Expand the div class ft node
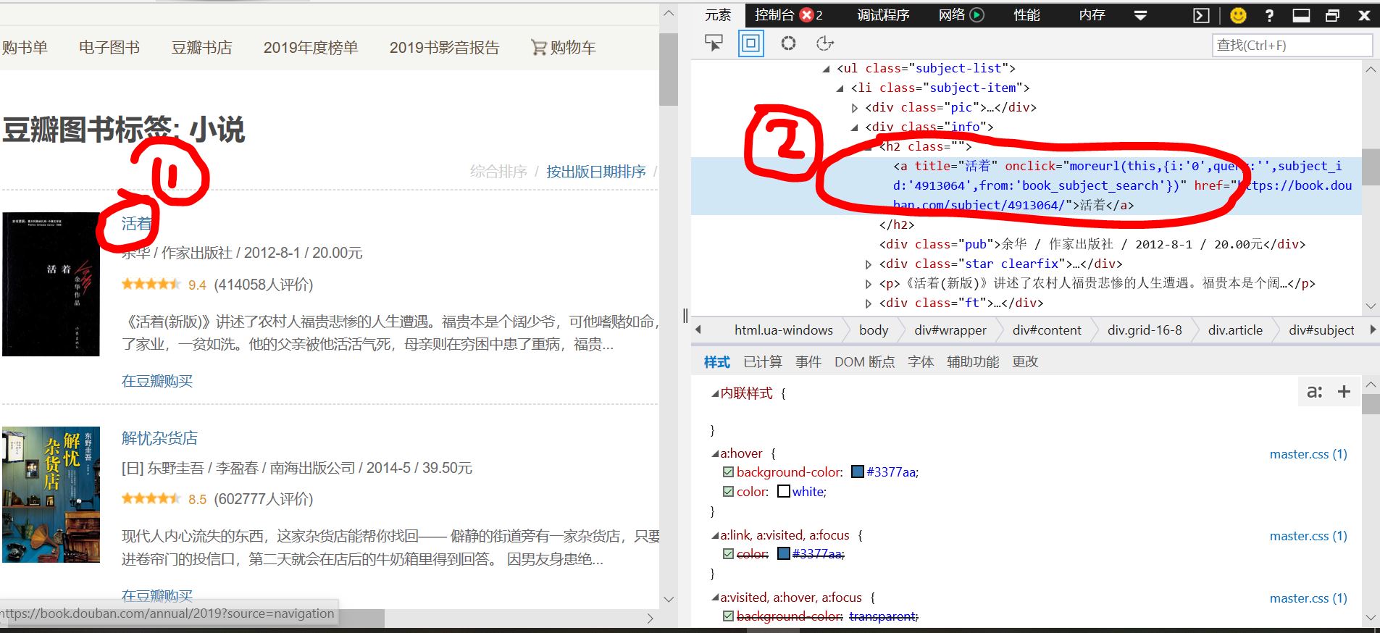The image size is (1380, 633). coord(869,303)
